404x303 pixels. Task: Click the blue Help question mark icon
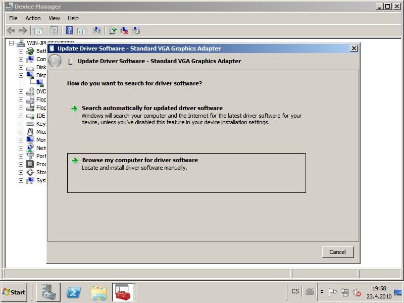[69, 31]
